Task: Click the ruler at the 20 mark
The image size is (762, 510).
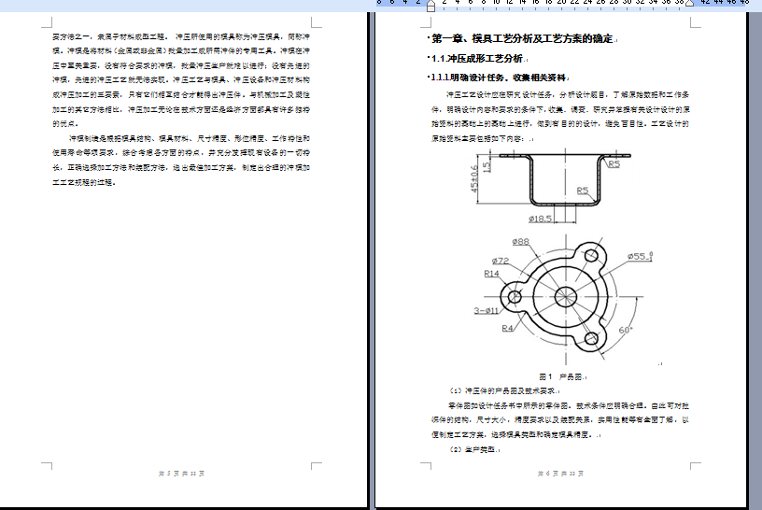Action: [562, 2]
